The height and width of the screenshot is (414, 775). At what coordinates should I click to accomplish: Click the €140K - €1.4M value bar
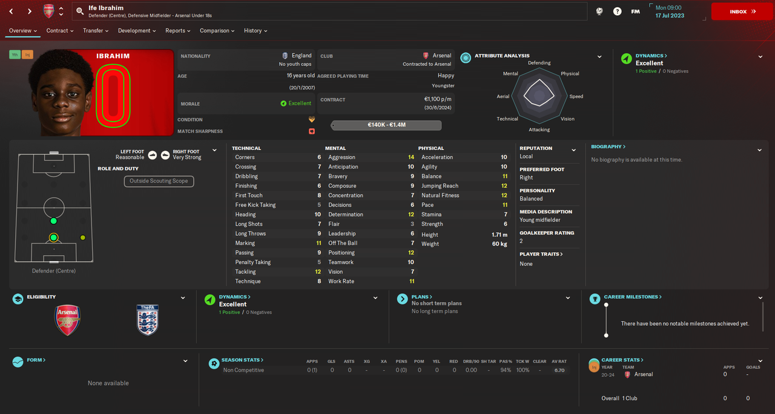click(386, 125)
